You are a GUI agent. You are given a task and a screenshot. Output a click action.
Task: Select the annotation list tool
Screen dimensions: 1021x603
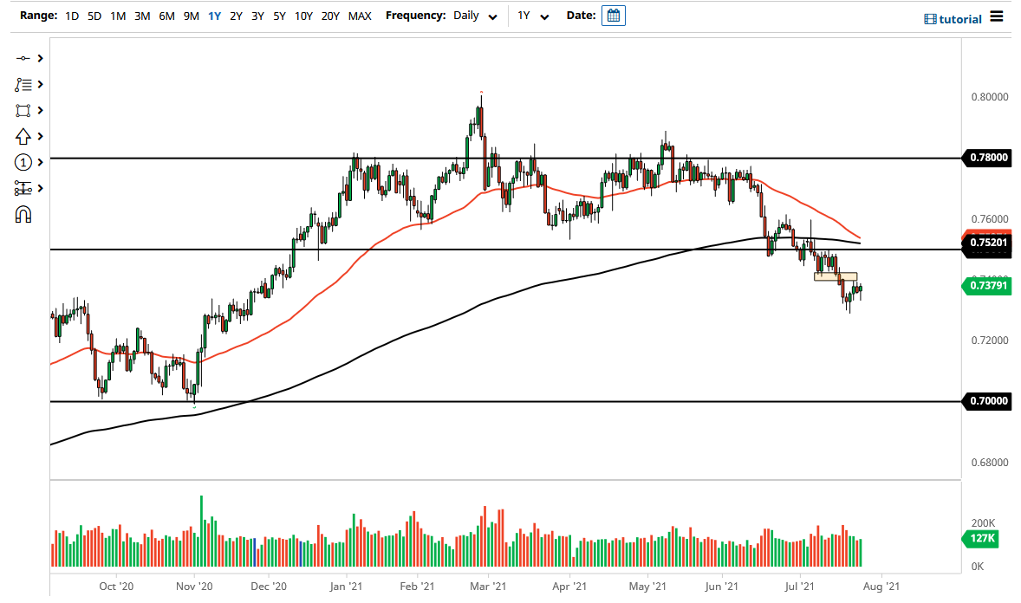click(x=22, y=84)
